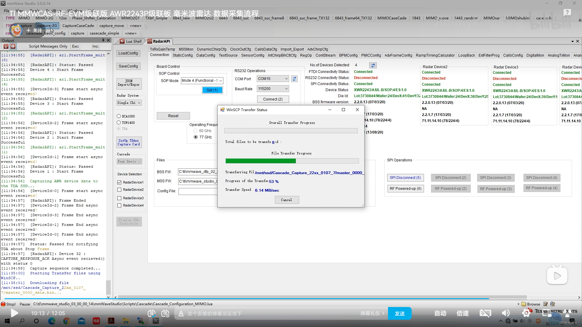Screen dimensions: 582x327
Task: Select the DCA1000 radio button
Action: [x=119, y=116]
